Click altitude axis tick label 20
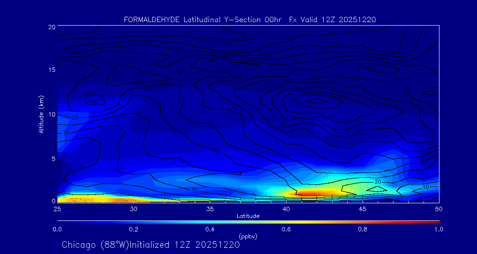The image size is (477, 254). 51,27
